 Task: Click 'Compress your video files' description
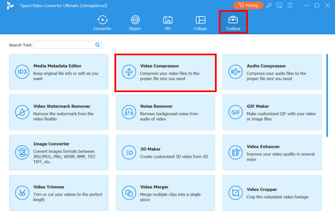[x=170, y=76]
